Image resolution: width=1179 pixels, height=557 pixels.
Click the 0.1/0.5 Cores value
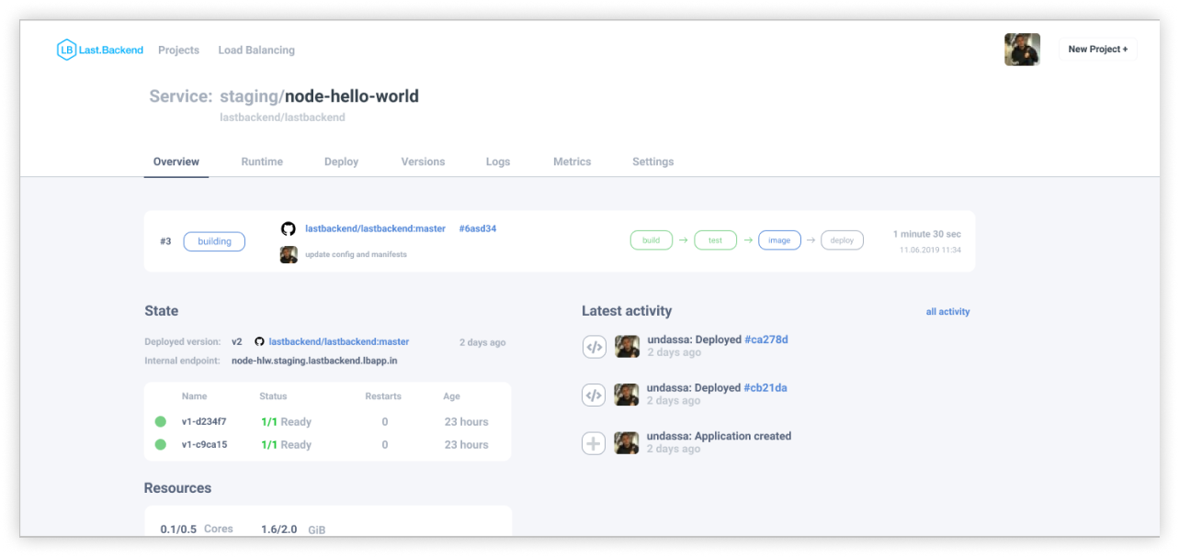[x=197, y=529]
